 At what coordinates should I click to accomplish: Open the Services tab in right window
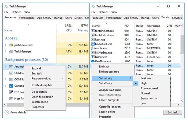pos(177,18)
